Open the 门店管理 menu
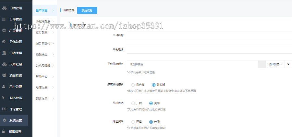The image size is (292, 137). click(16, 8)
